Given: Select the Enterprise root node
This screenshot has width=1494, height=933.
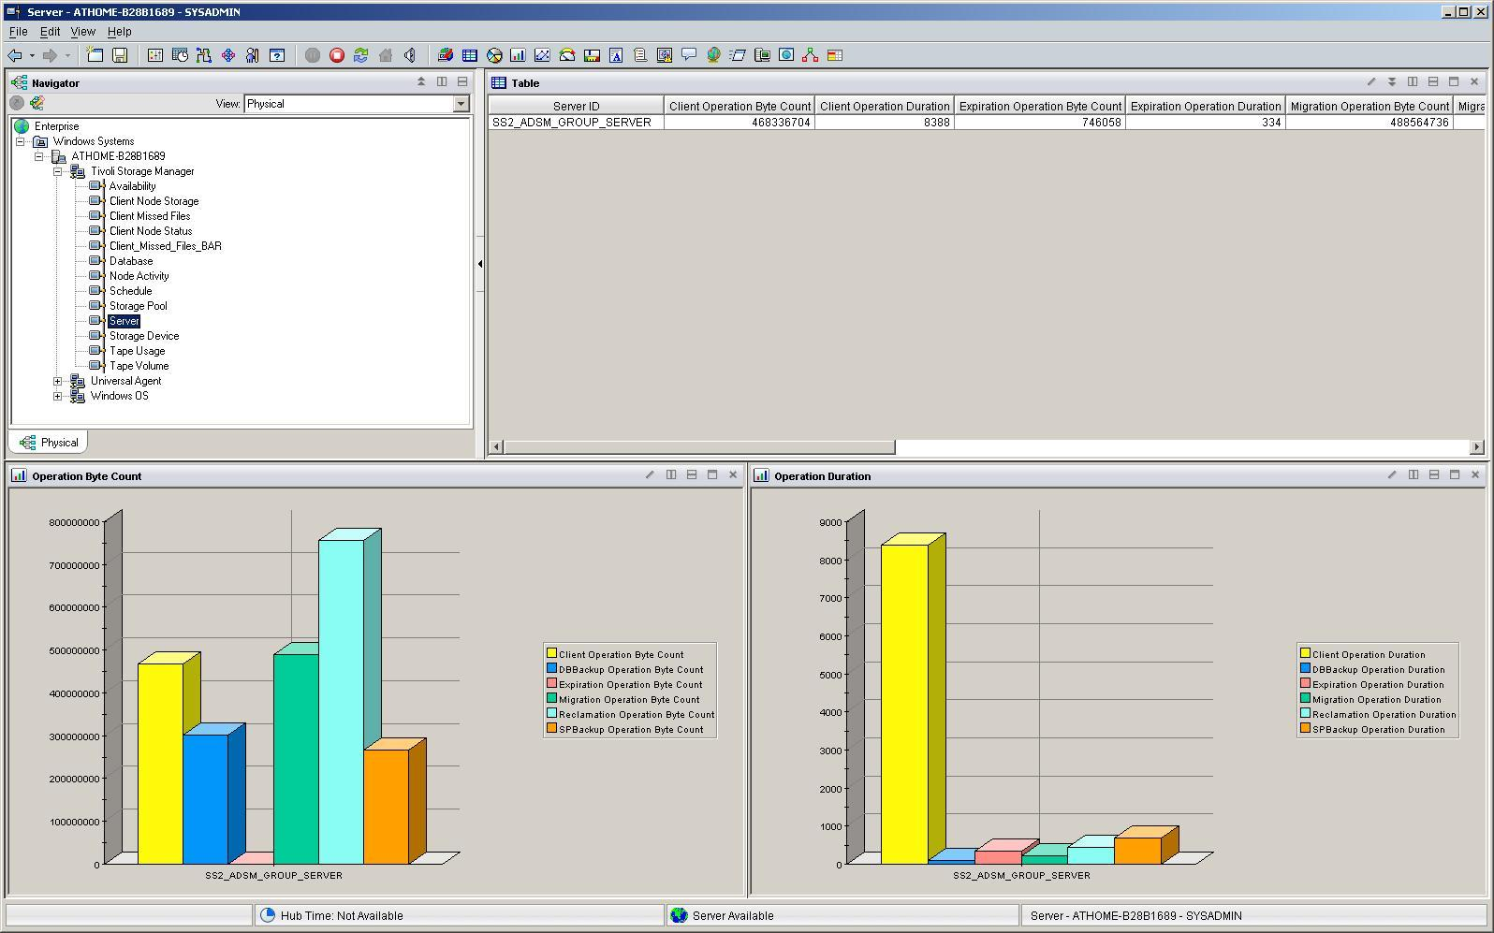Looking at the screenshot, I should tap(56, 126).
